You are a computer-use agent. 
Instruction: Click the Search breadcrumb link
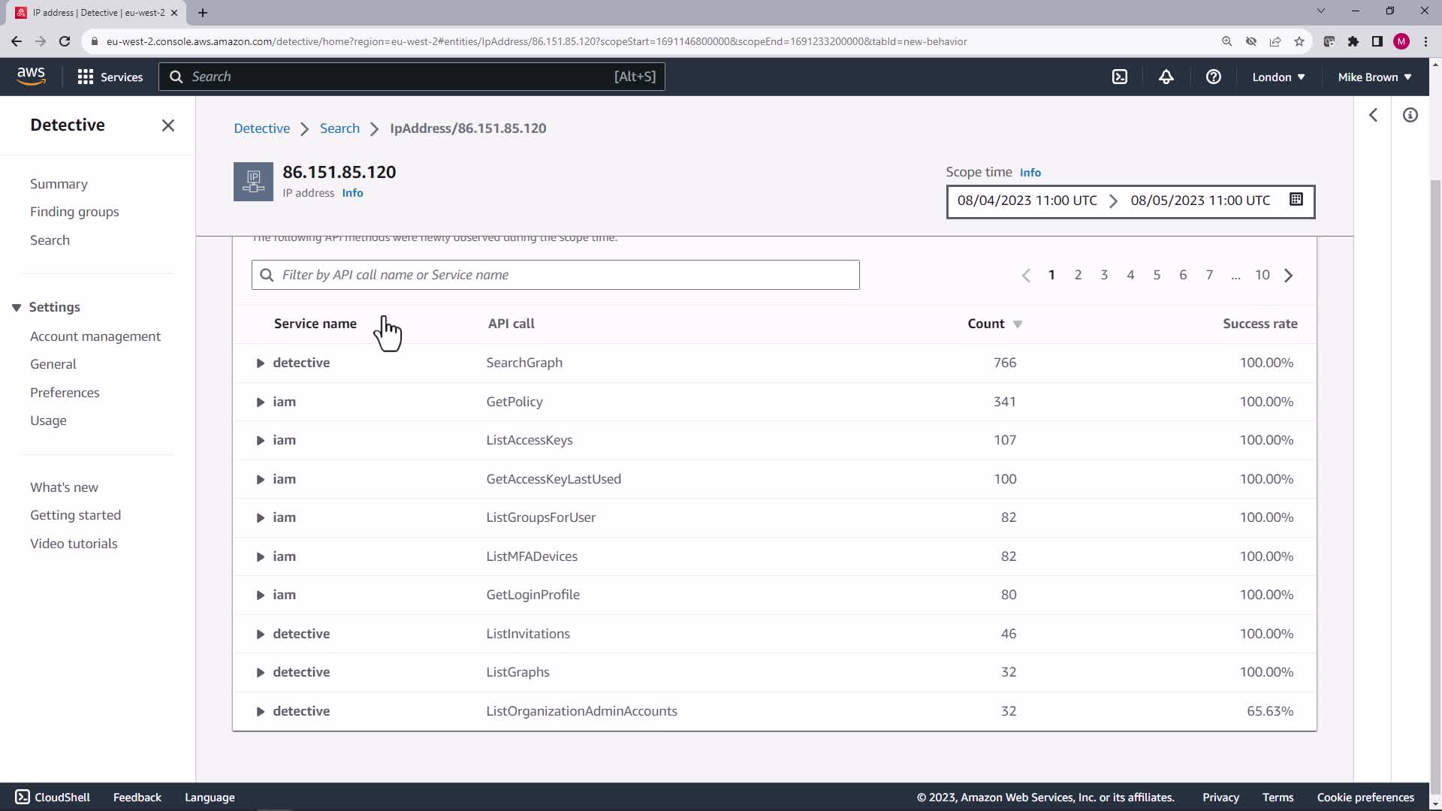pos(339,128)
